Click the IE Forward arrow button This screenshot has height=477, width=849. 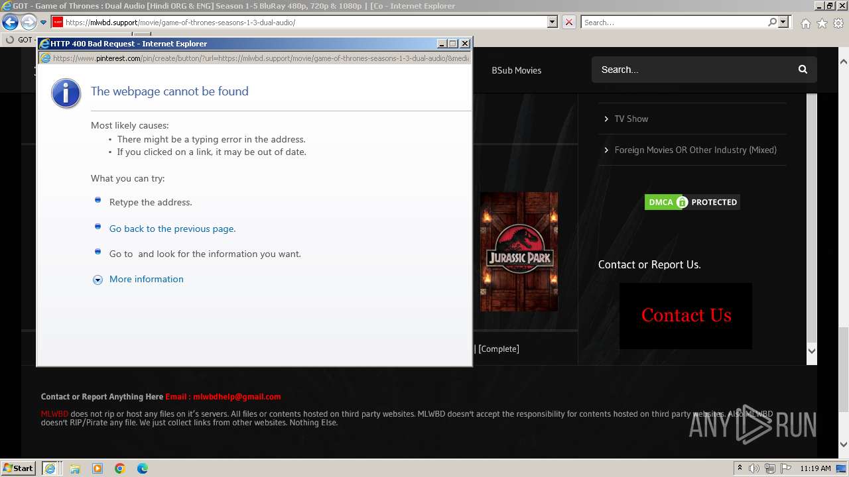(28, 23)
